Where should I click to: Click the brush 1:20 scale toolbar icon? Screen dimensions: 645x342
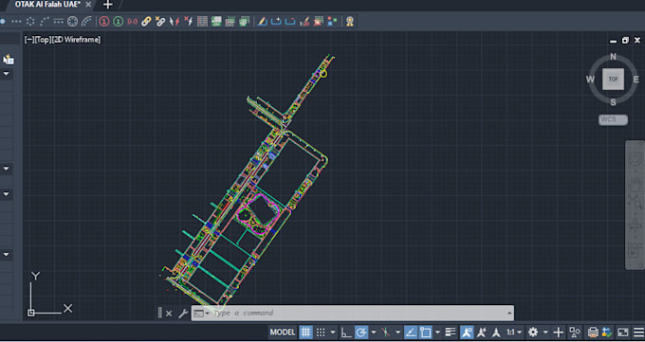coord(304,21)
